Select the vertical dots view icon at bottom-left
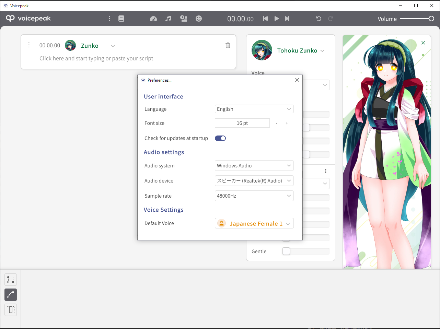Screen dimensions: 440x329 point(11,280)
